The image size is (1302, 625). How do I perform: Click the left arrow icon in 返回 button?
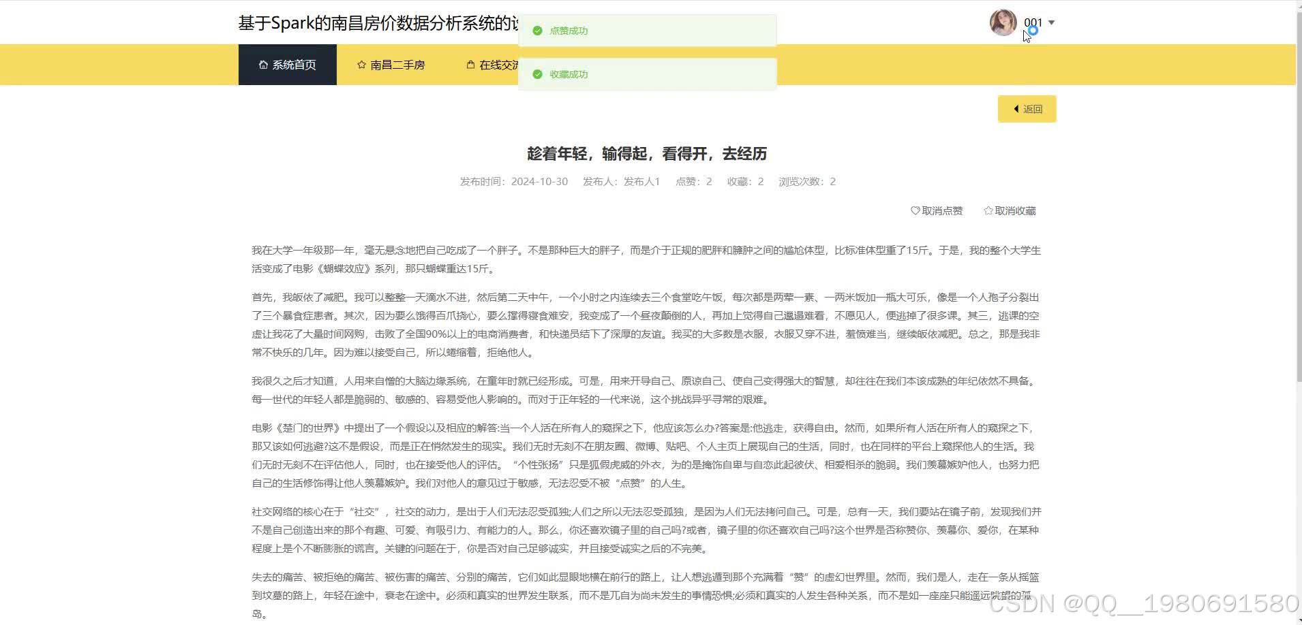tap(1016, 109)
